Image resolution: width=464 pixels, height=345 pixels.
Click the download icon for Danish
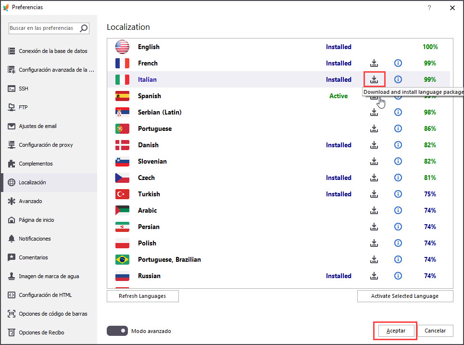tap(374, 145)
